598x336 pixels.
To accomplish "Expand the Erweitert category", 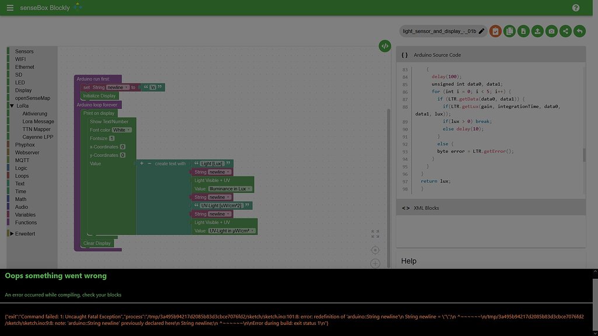I will coord(12,234).
